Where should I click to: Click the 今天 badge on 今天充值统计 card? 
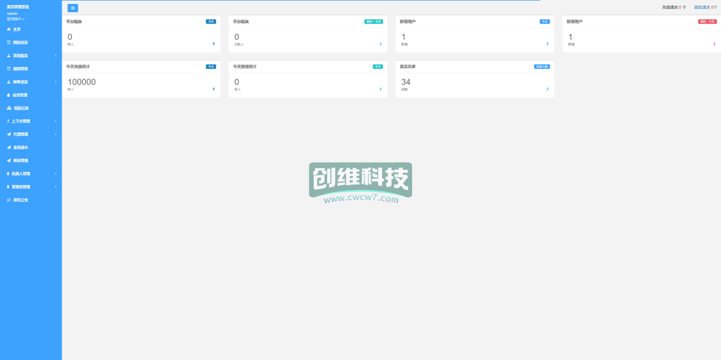pos(211,67)
